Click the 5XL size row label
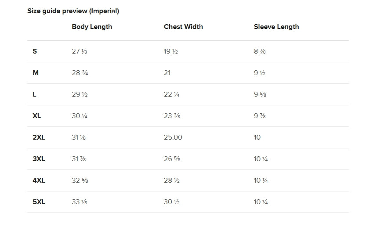 (x=39, y=202)
